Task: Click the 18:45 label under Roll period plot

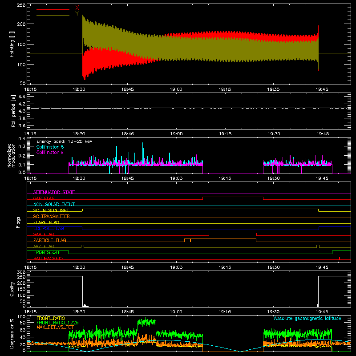Action: coord(128,134)
